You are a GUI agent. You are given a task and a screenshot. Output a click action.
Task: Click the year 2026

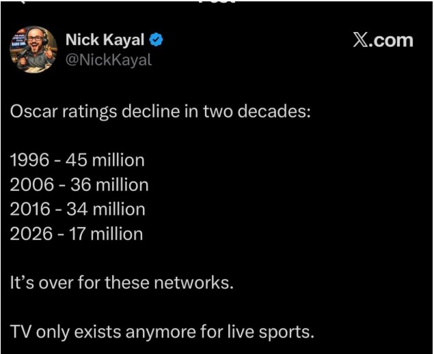pos(30,233)
